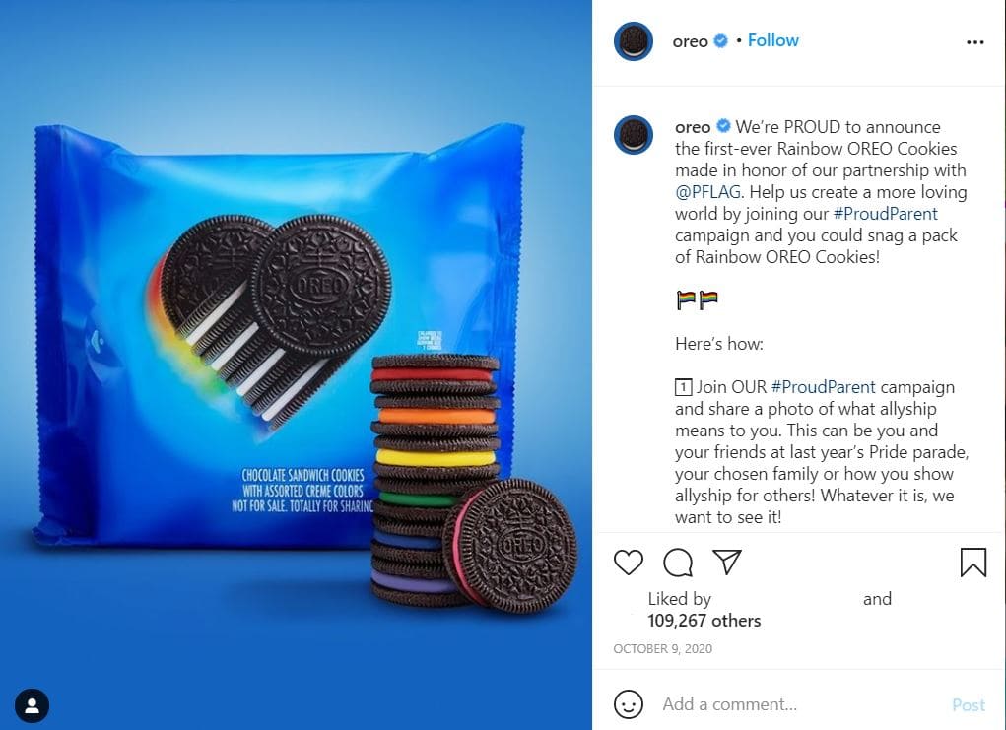
Task: View the 109,267 others likes list
Action: [704, 621]
